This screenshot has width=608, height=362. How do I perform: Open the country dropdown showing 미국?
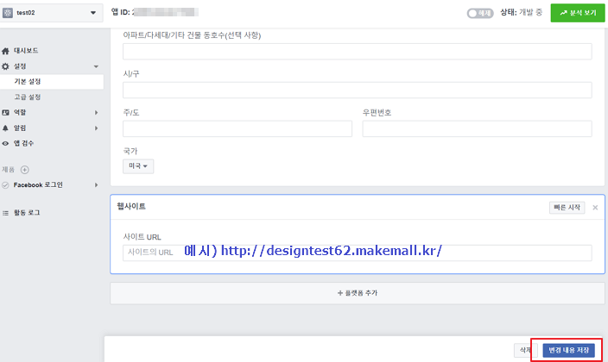138,166
